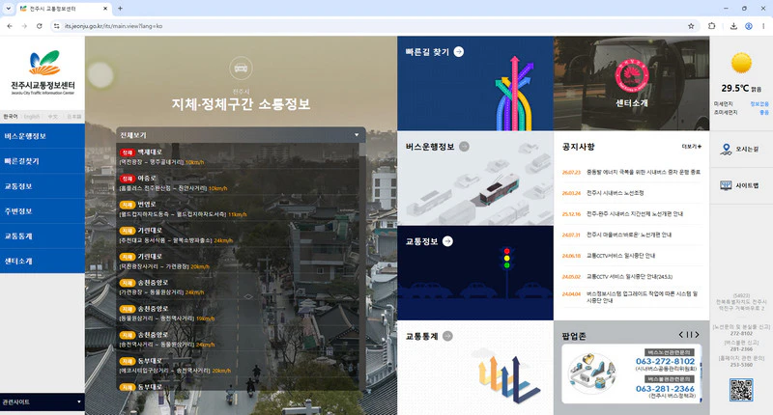Image resolution: width=773 pixels, height=415 pixels.
Task: Open 교통통계 in sidebar menu
Action: point(43,236)
